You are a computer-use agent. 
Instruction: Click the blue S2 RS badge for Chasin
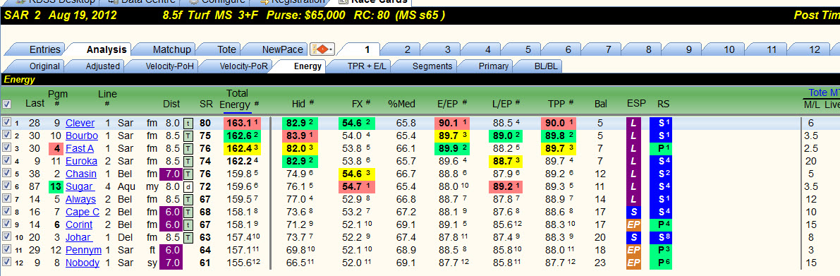click(x=661, y=174)
